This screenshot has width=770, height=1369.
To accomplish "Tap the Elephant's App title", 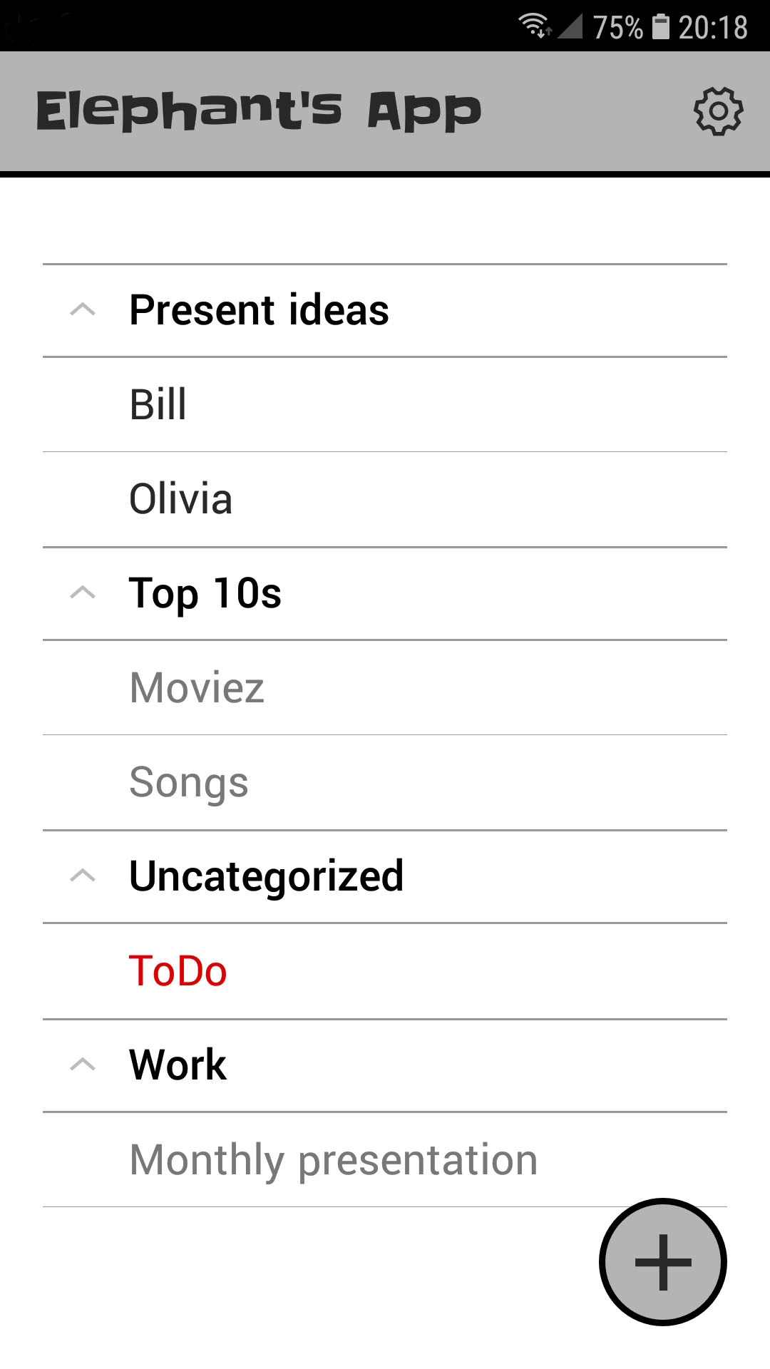I will pos(259,111).
